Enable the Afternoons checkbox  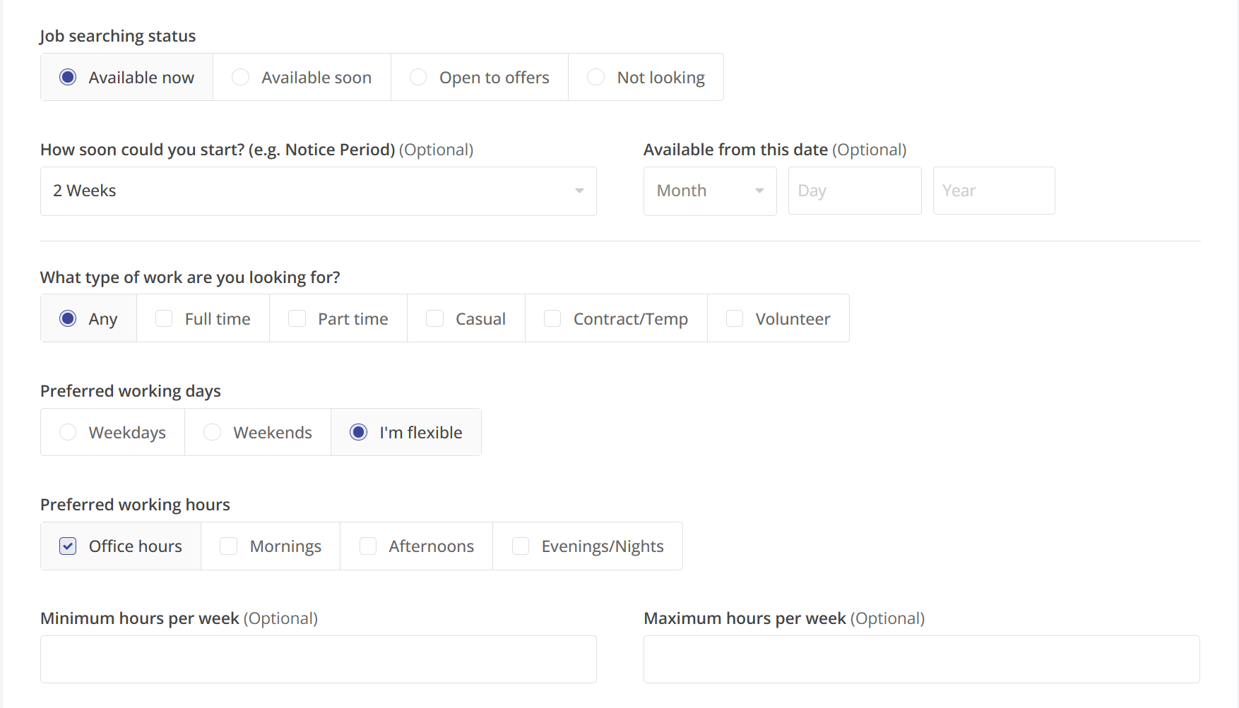(x=368, y=546)
